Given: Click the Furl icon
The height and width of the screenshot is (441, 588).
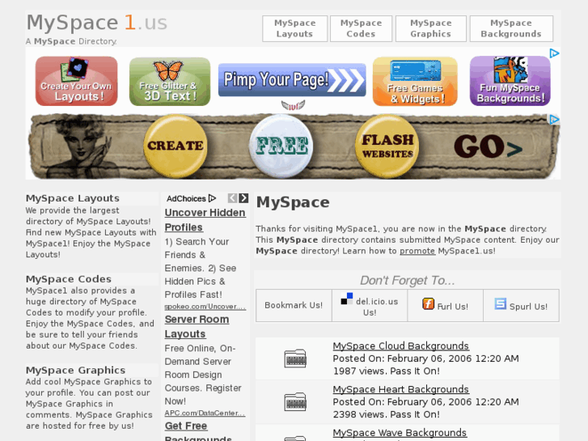Looking at the screenshot, I should [428, 303].
